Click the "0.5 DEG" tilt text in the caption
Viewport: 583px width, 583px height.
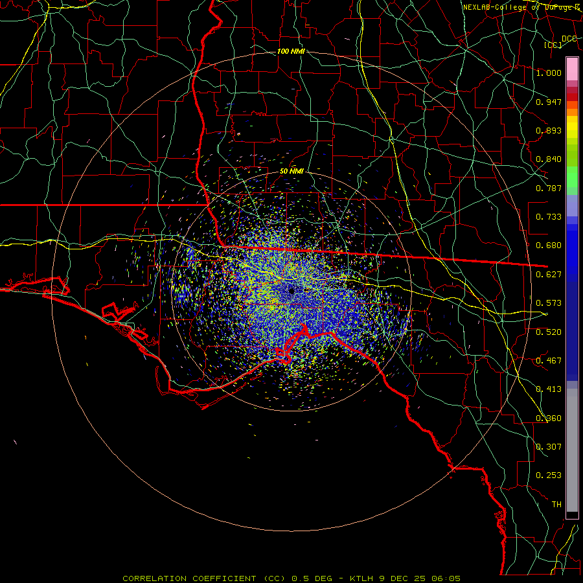pyautogui.click(x=312, y=578)
